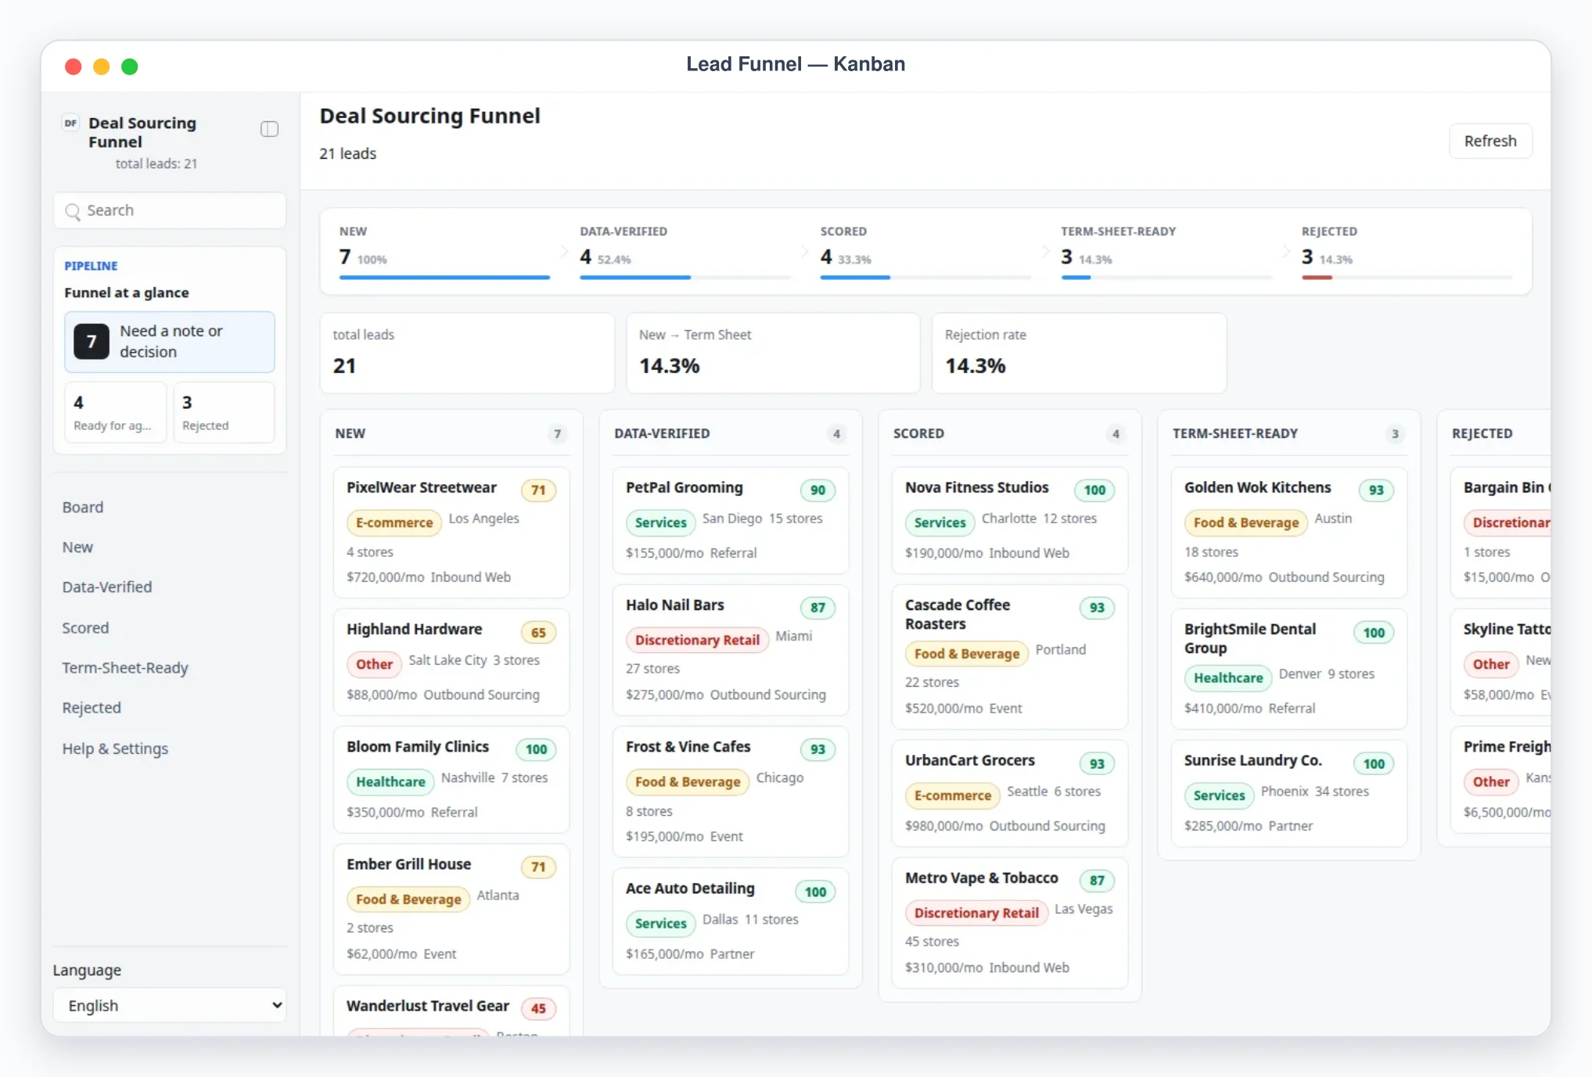Click the DATA-VERIFIED column count badge 4
This screenshot has height=1077, width=1592.
[836, 433]
